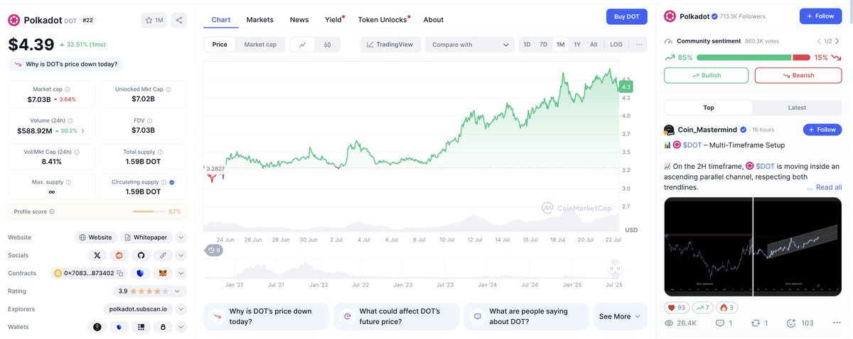
Task: Click the bullish arrow reaction with 7
Action: click(x=702, y=307)
